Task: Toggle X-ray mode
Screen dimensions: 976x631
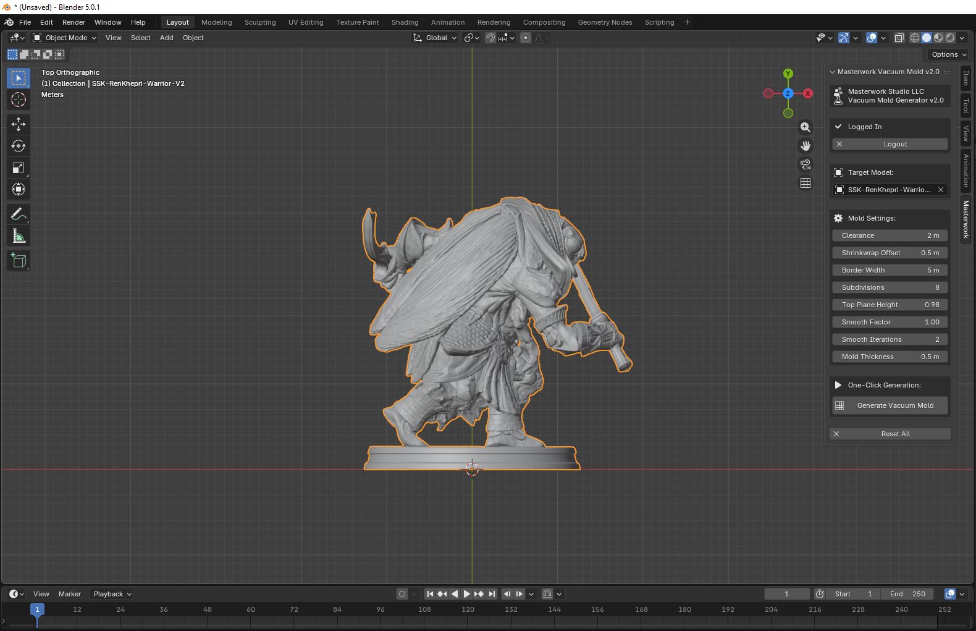Action: (x=899, y=38)
